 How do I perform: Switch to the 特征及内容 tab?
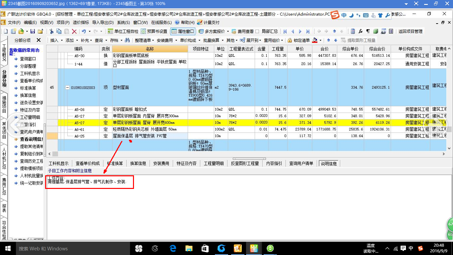[186, 163]
